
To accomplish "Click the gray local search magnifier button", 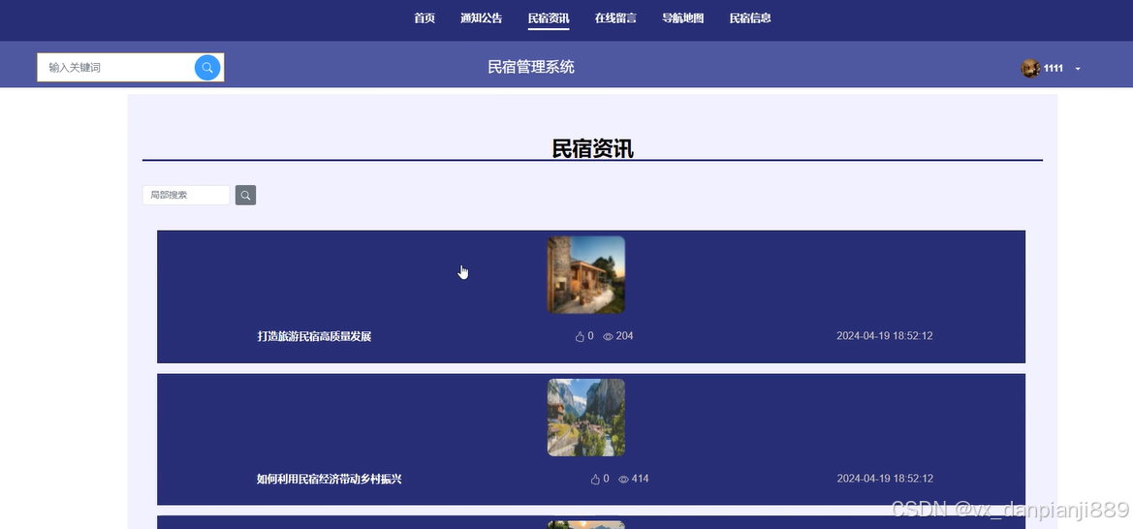I will click(245, 195).
